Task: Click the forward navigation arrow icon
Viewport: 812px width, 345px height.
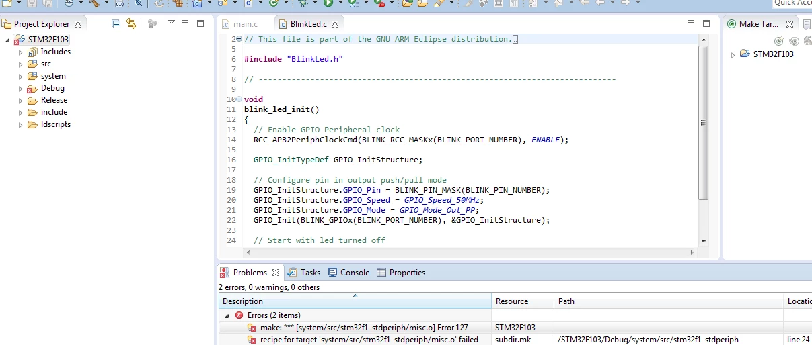Action: click(x=625, y=3)
